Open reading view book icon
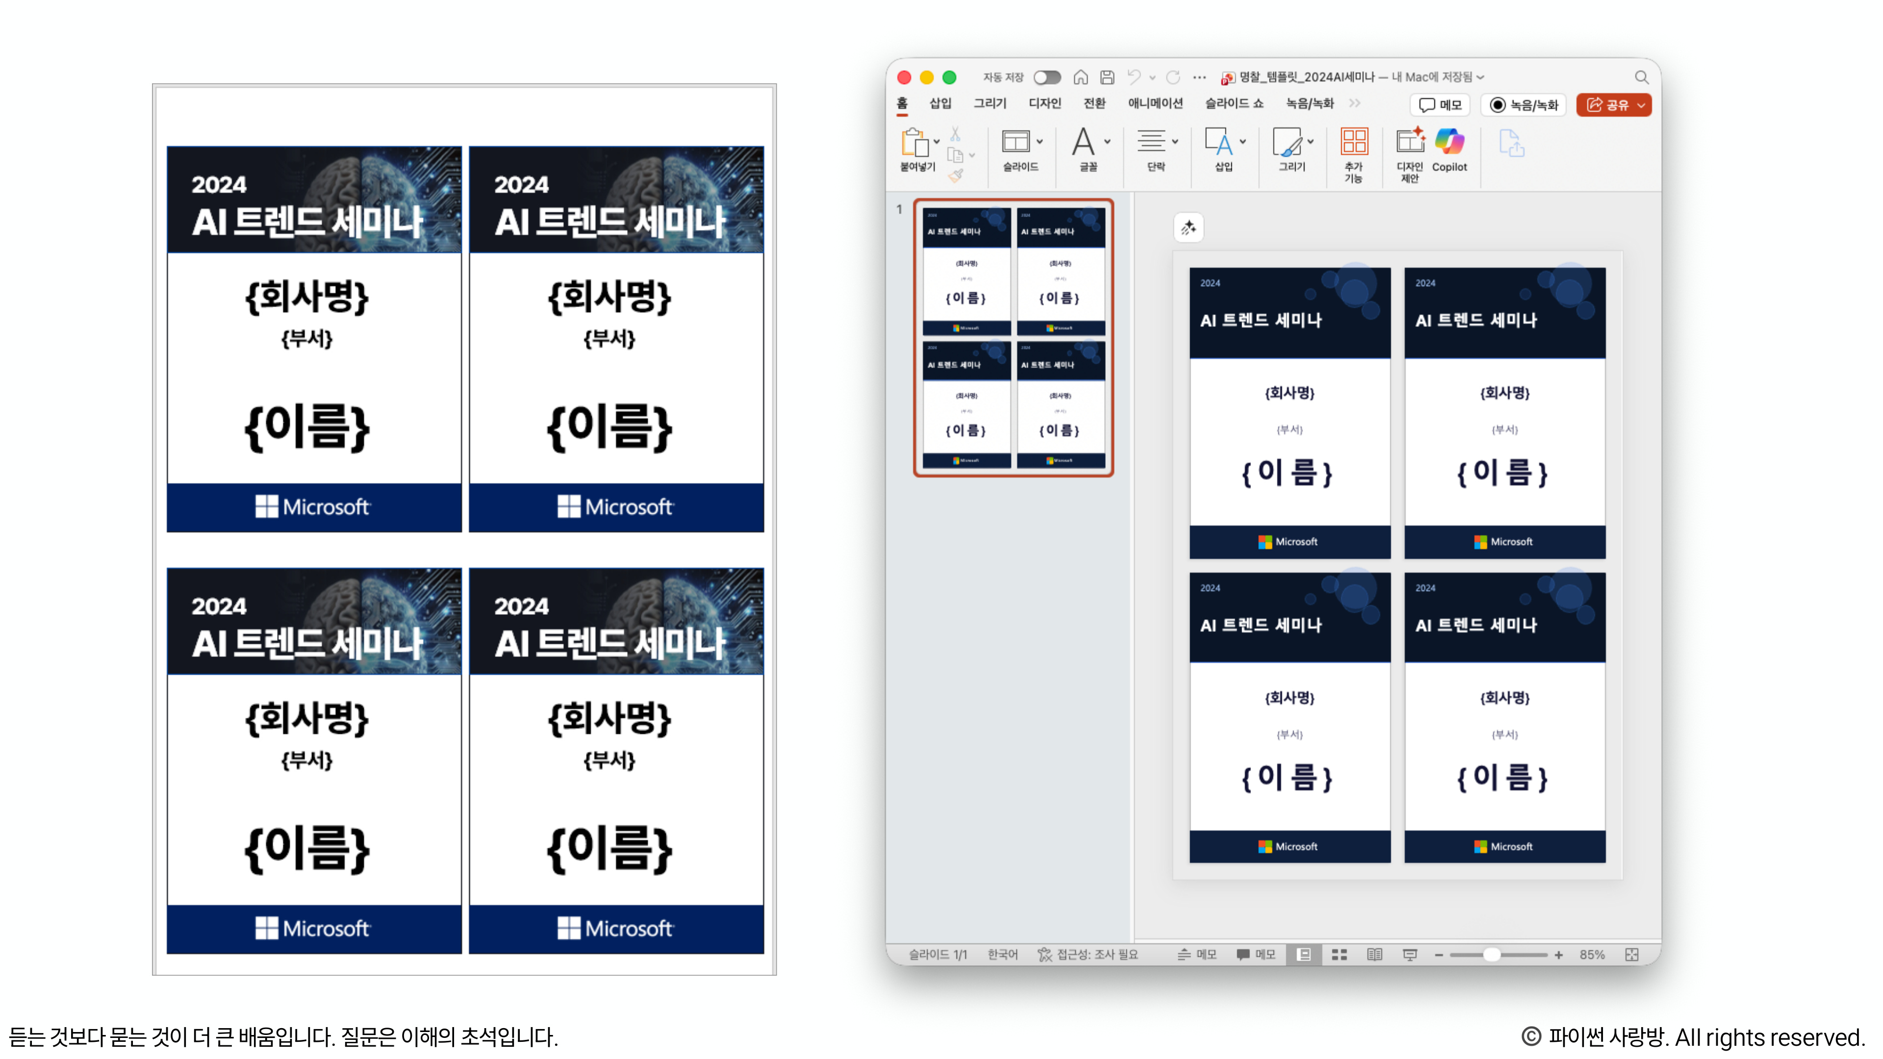This screenshot has width=1883, height=1059. [x=1374, y=955]
